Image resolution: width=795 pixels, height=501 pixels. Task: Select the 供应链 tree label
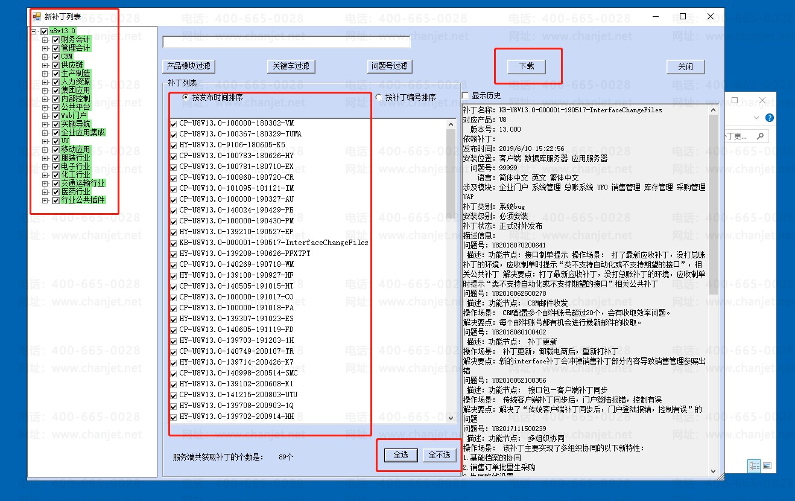point(72,65)
